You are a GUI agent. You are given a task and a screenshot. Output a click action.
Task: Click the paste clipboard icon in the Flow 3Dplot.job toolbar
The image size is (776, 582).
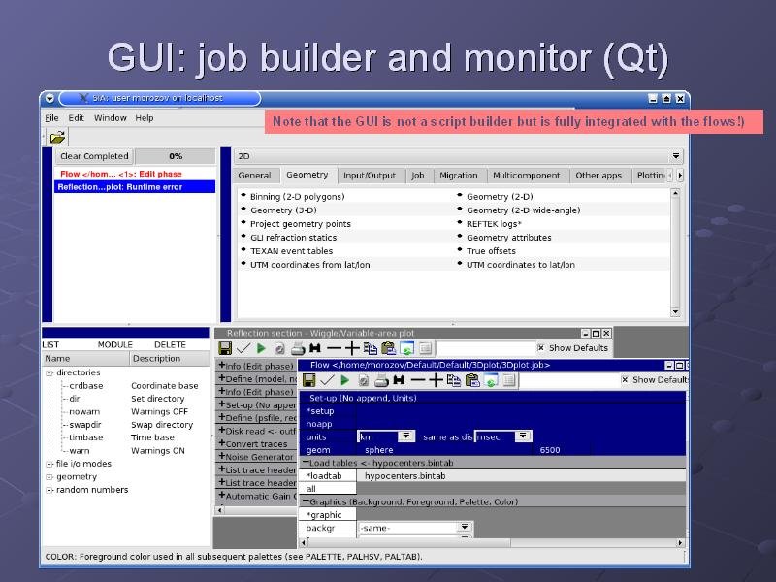coord(472,380)
